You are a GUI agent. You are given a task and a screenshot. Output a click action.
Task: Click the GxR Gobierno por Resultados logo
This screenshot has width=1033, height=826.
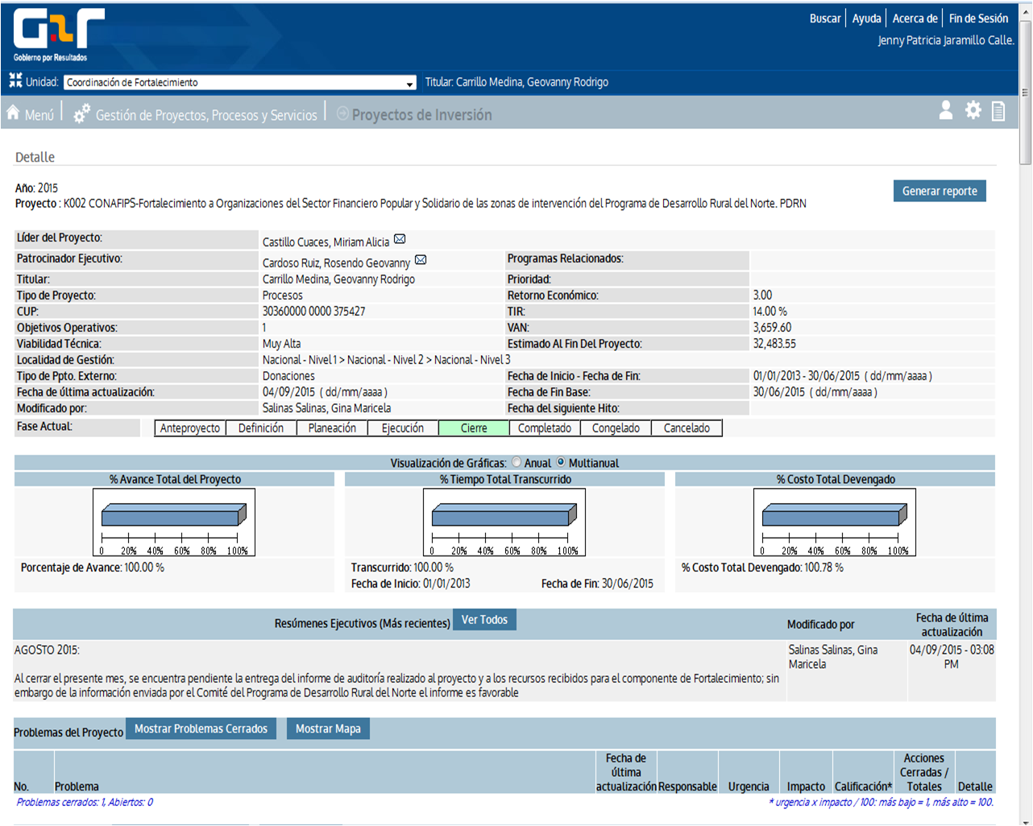pos(58,35)
